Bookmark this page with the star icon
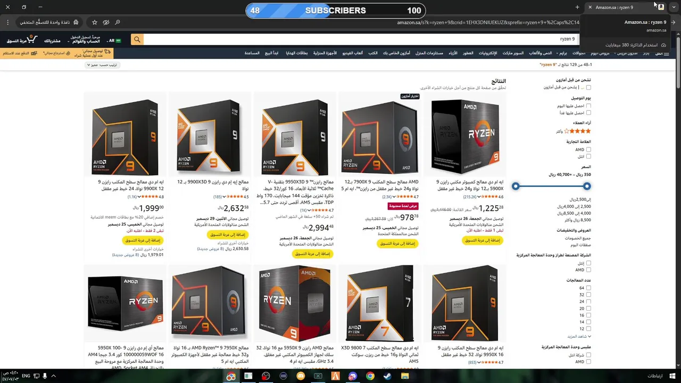Image resolution: width=681 pixels, height=383 pixels. 95,22
